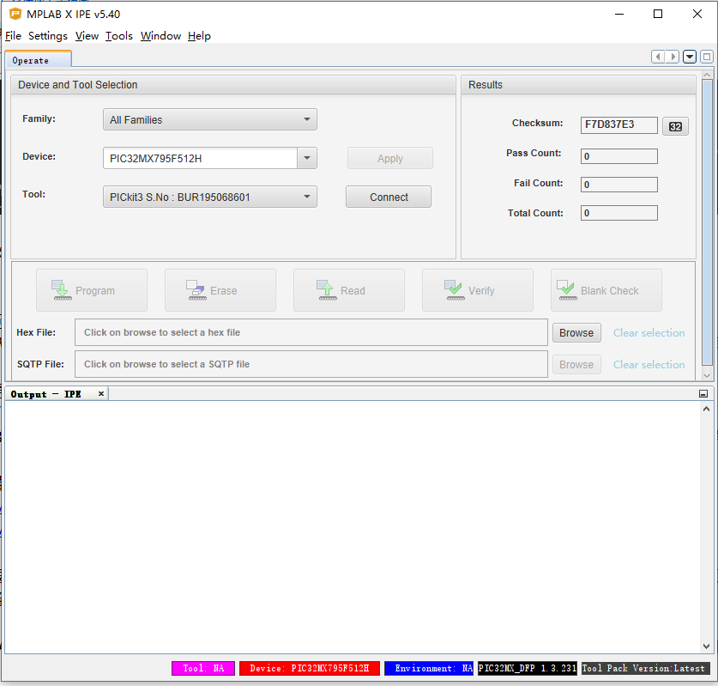Screen dimensions: 718x686
Task: Clear the SQTP file selection
Action: point(649,365)
